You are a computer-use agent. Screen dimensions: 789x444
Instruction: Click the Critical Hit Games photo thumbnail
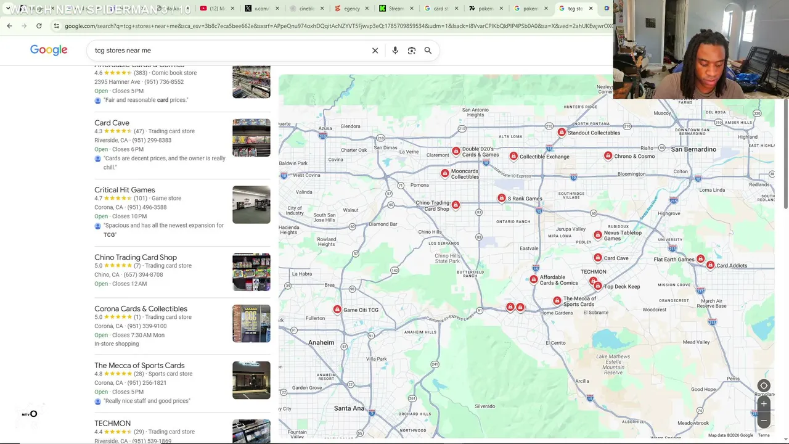point(251,205)
